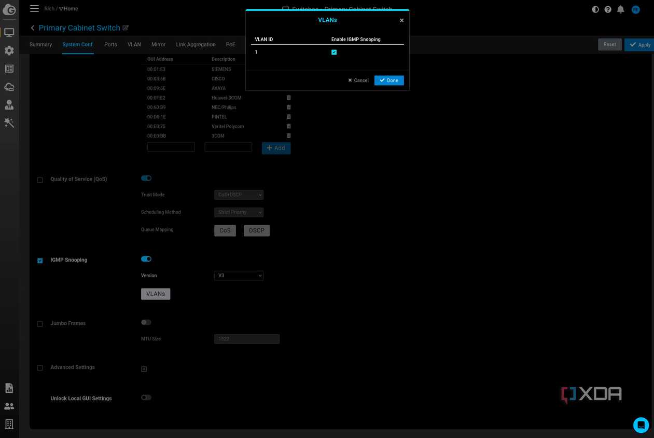Delete the PINTEL OUI entry
The height and width of the screenshot is (438, 654).
pos(289,117)
